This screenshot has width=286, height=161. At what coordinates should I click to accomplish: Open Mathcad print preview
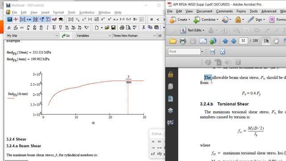coord(128,28)
